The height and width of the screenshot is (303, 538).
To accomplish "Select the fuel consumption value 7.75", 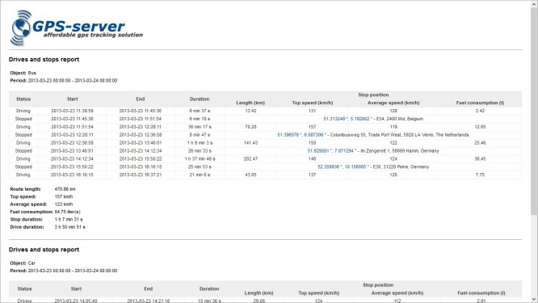I will [480, 175].
